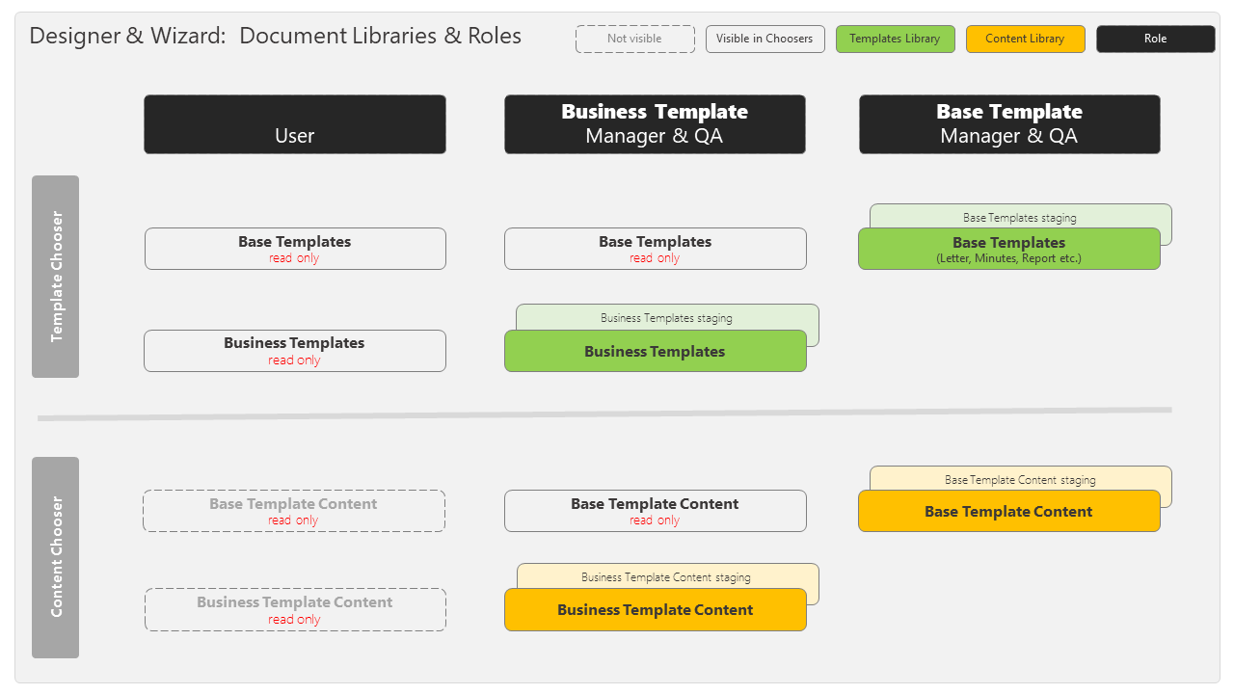Select the black 'Role' legend box
The height and width of the screenshot is (694, 1234).
tap(1155, 39)
